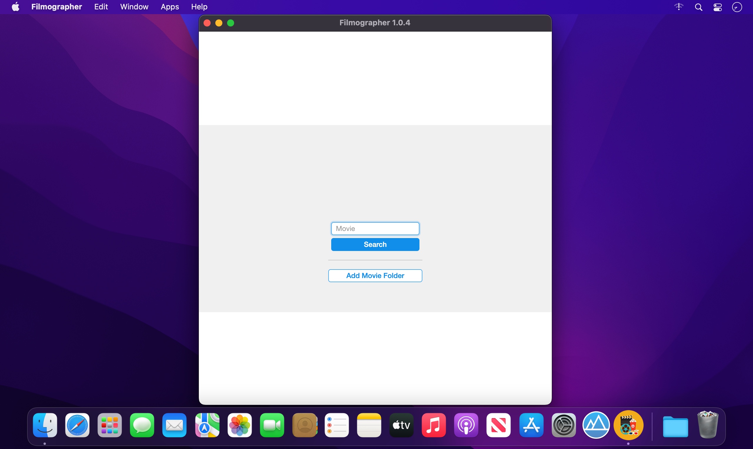
Task: Open the Apps menu
Action: point(170,7)
